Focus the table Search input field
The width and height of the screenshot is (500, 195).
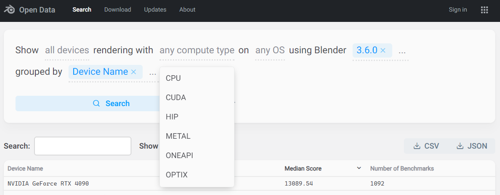[83, 146]
